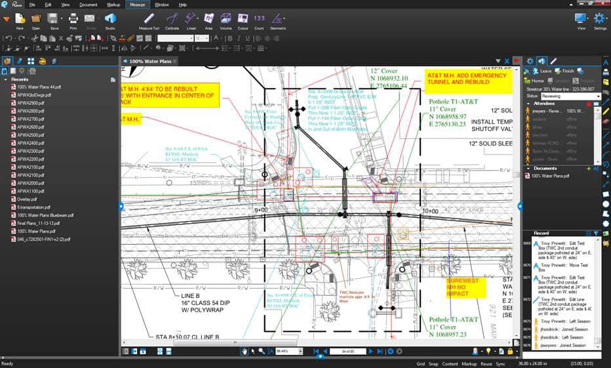Open the session Status dropdown showing Reviewing

571,96
